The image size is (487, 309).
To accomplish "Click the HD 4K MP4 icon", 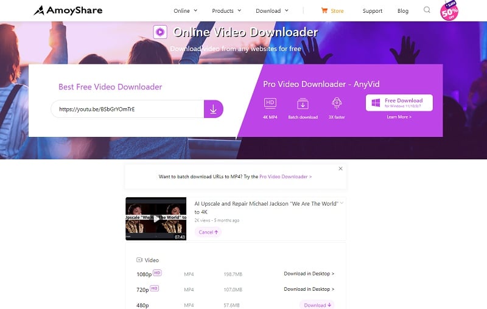I will [x=270, y=103].
